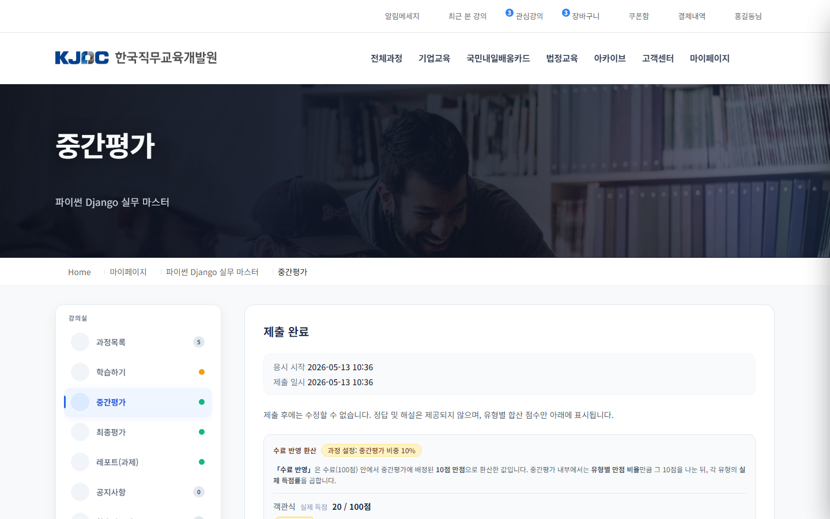This screenshot has width=830, height=519.
Task: Click the 응시 시작 2026-05-13 10:36 line
Action: [323, 367]
